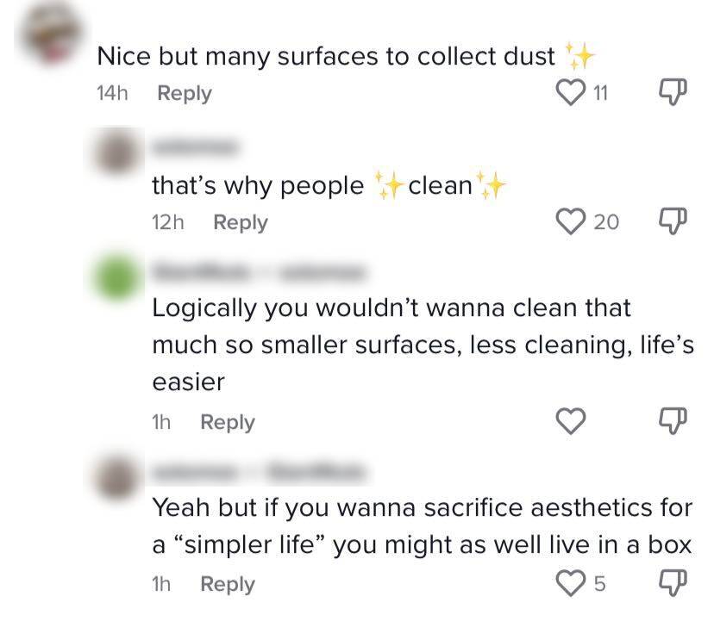The image size is (714, 621).
Task: Tap blurred username above "Yeah but if you" reply
Action: click(x=259, y=472)
